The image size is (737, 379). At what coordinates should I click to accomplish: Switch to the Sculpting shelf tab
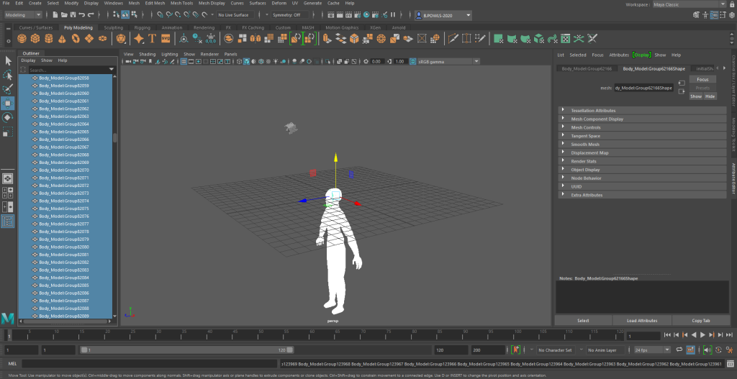(113, 27)
